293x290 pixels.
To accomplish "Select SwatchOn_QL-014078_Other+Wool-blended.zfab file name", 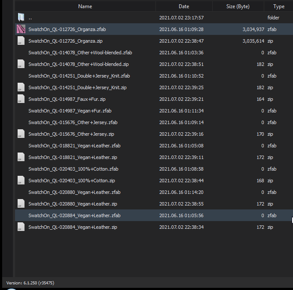I will coord(80,53).
